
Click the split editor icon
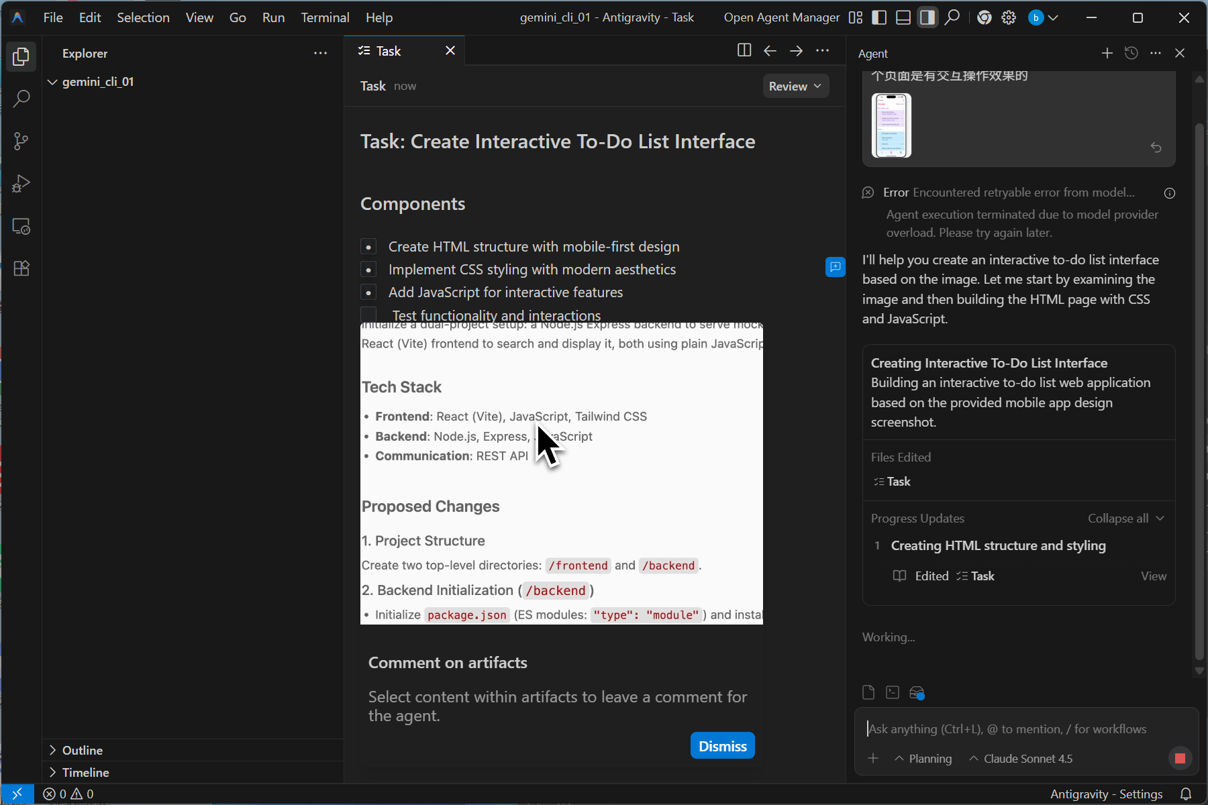click(744, 51)
